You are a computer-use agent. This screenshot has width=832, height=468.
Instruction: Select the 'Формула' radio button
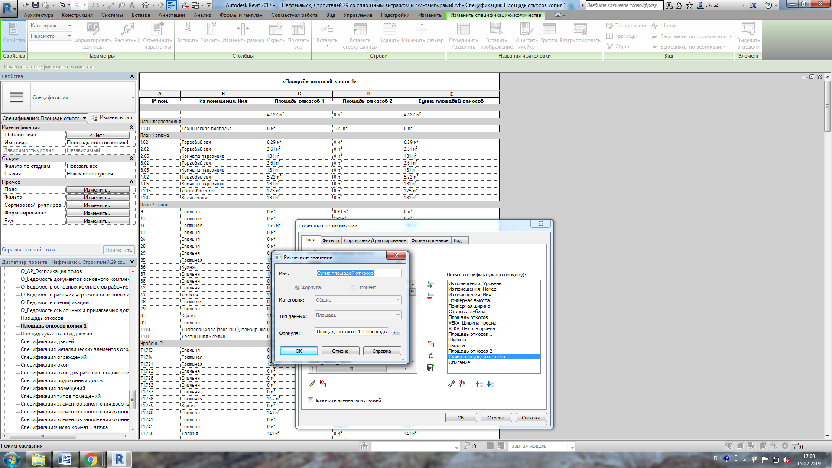pyautogui.click(x=298, y=287)
